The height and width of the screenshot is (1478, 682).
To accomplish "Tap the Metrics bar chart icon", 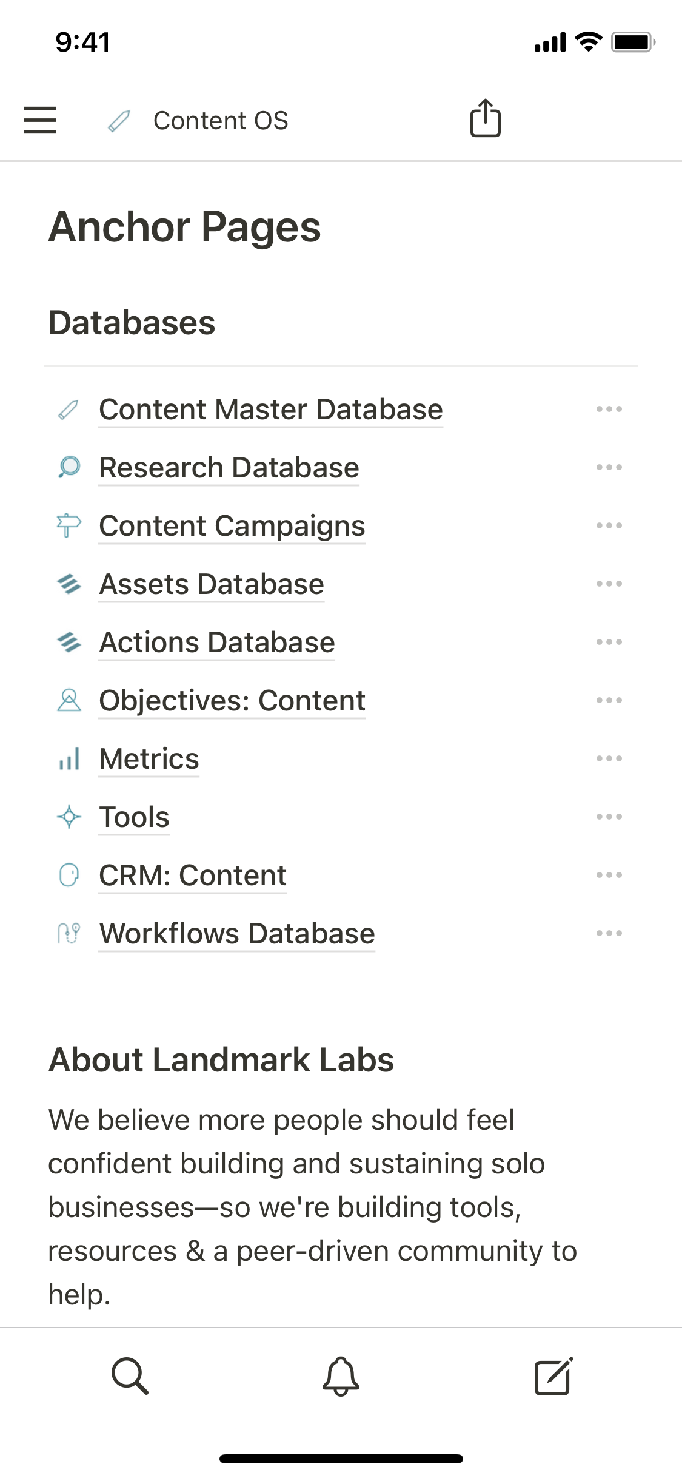I will [x=69, y=759].
